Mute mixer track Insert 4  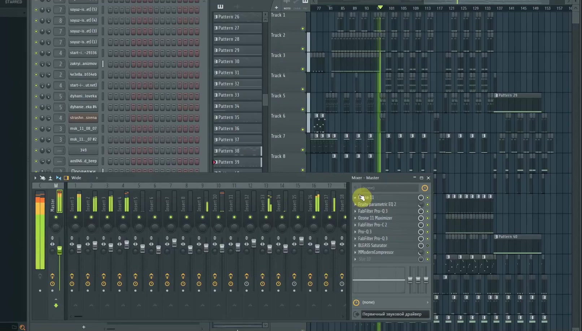pos(123,217)
